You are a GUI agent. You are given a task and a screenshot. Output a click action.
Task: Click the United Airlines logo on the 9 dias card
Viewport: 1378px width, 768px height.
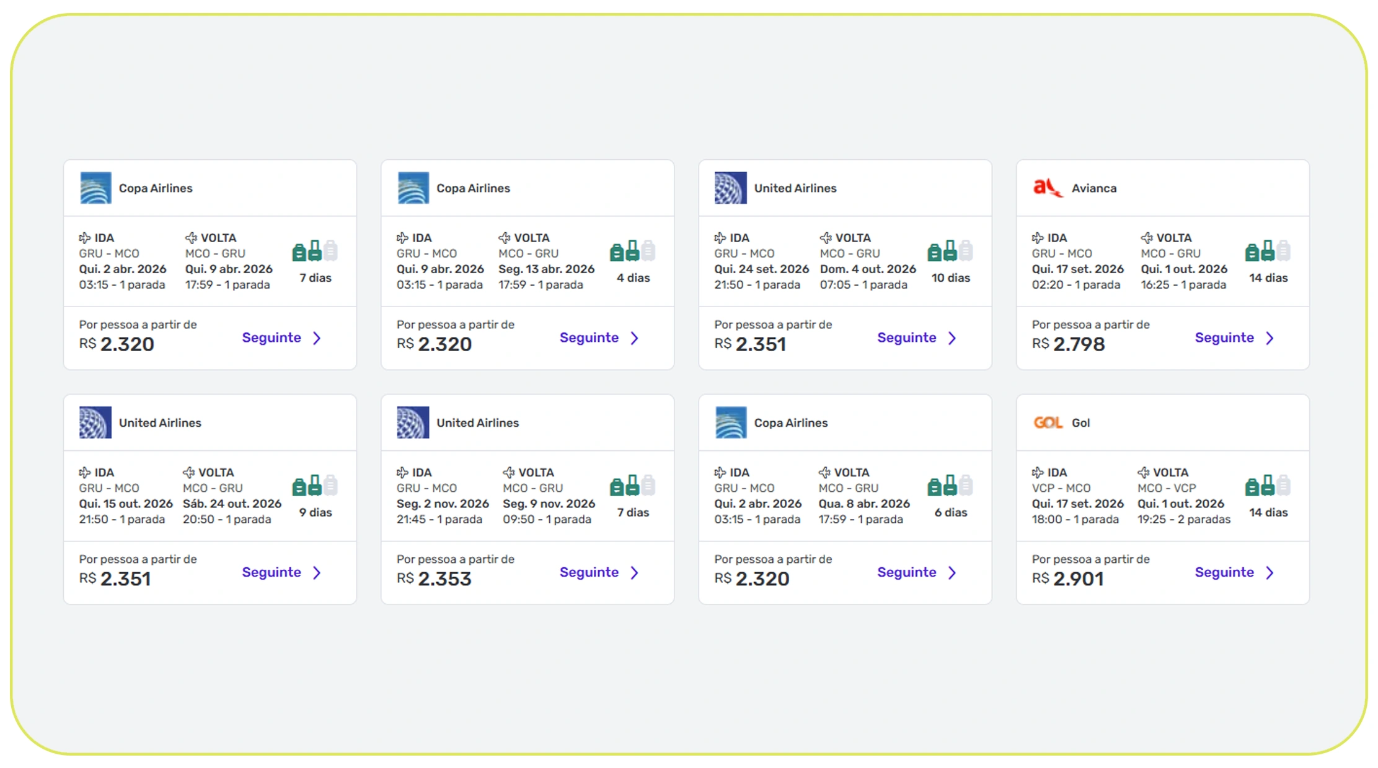[95, 422]
